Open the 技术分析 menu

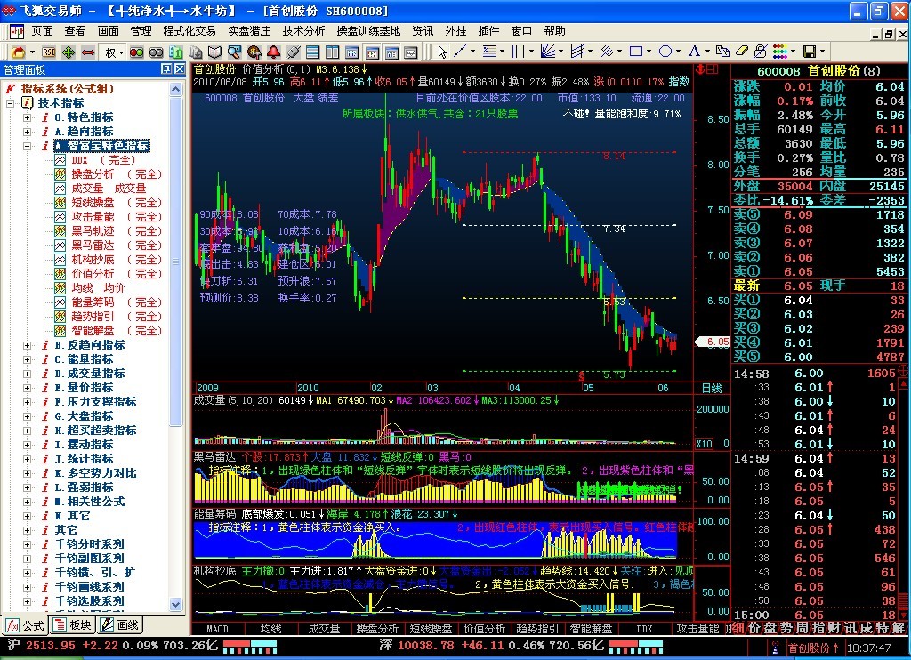[303, 31]
